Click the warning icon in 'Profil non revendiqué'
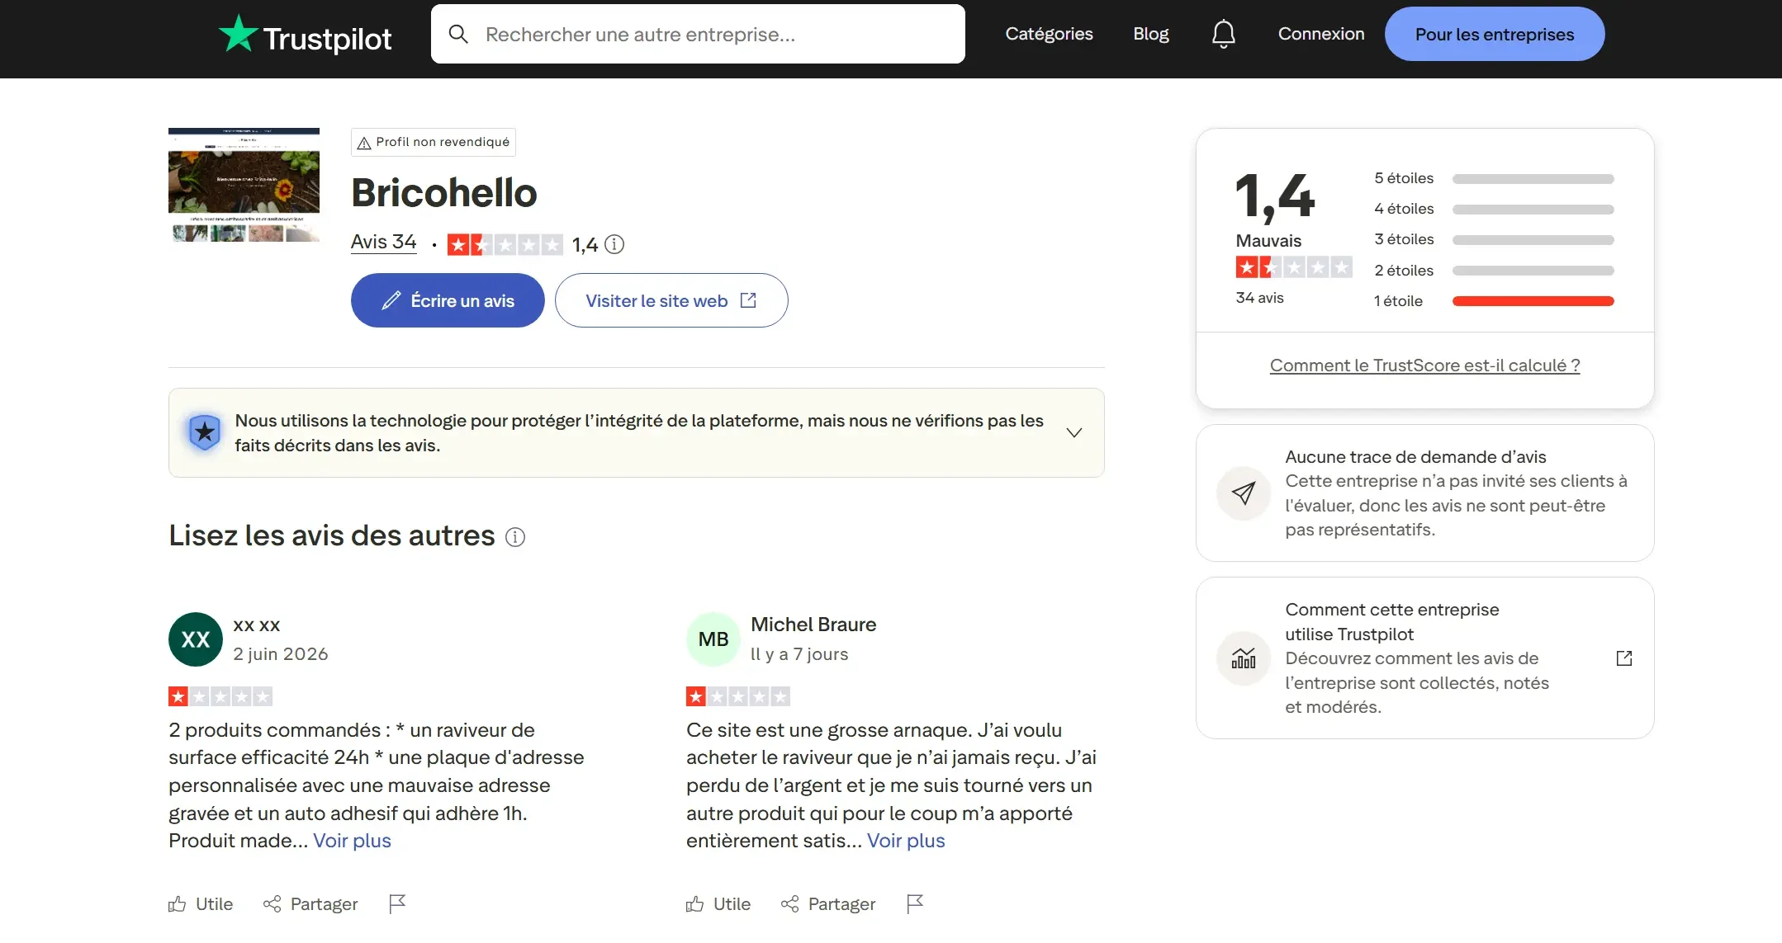 pos(364,143)
